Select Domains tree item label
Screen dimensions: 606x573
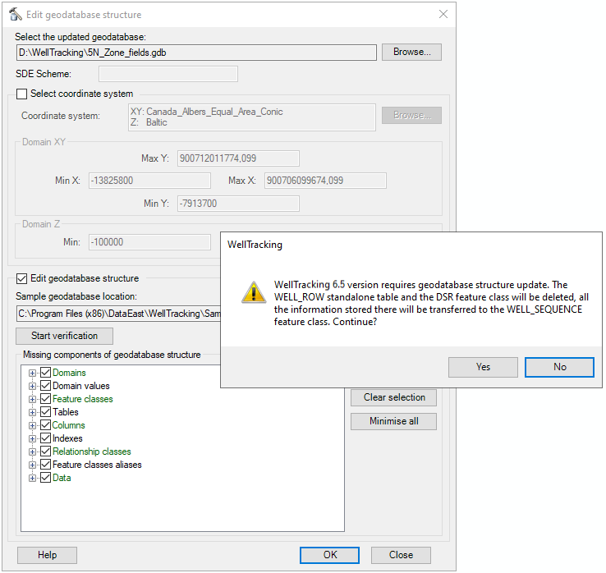click(x=69, y=373)
